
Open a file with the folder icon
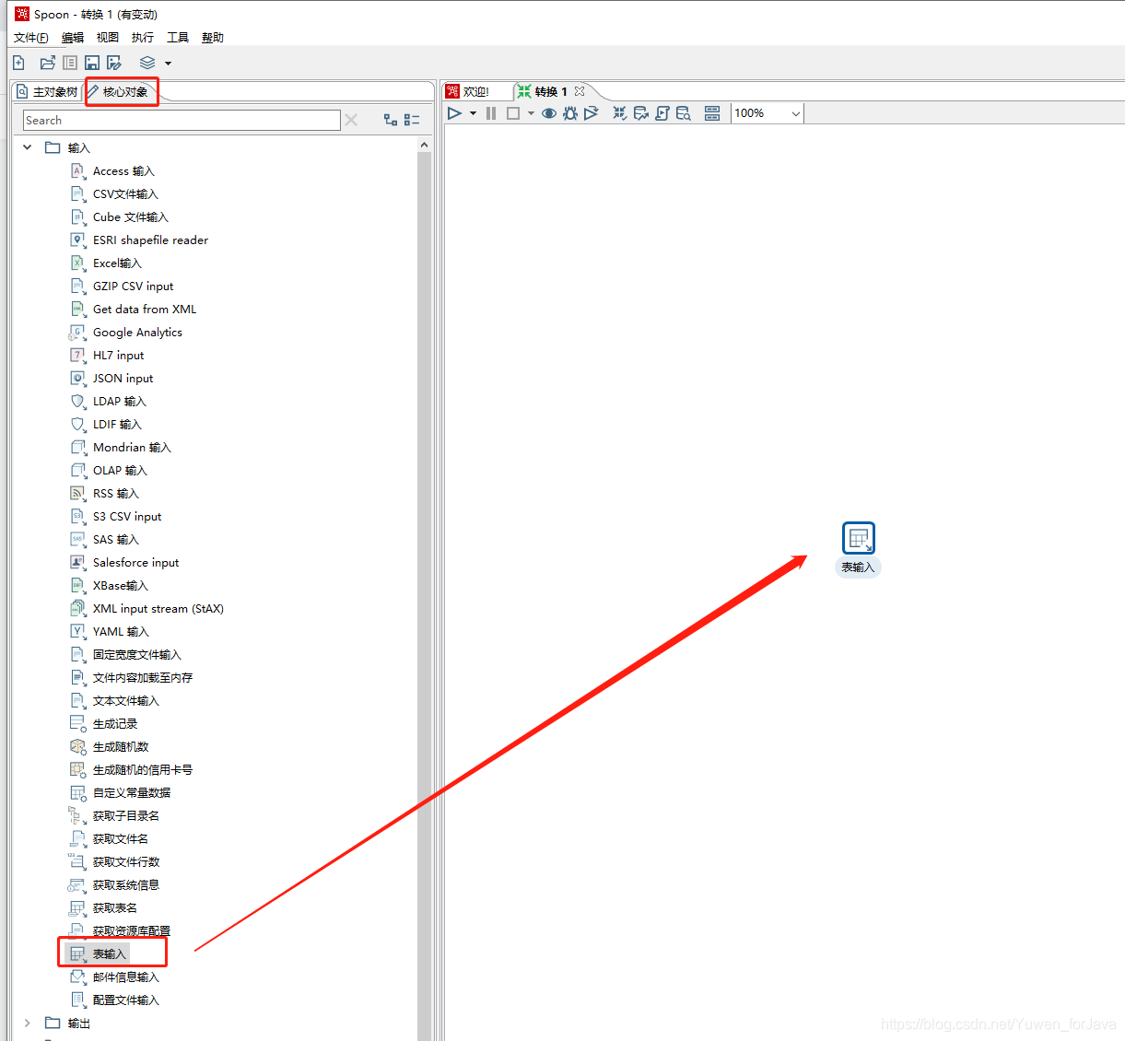pos(47,63)
